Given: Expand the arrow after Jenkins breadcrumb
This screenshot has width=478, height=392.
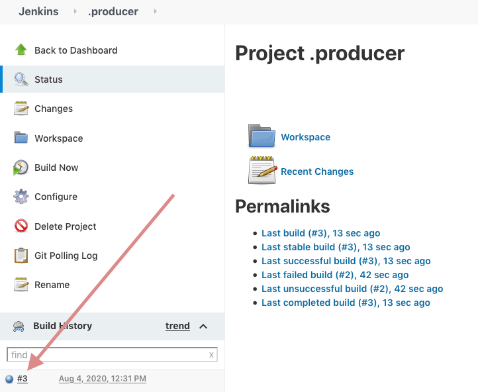Looking at the screenshot, I should pyautogui.click(x=75, y=11).
